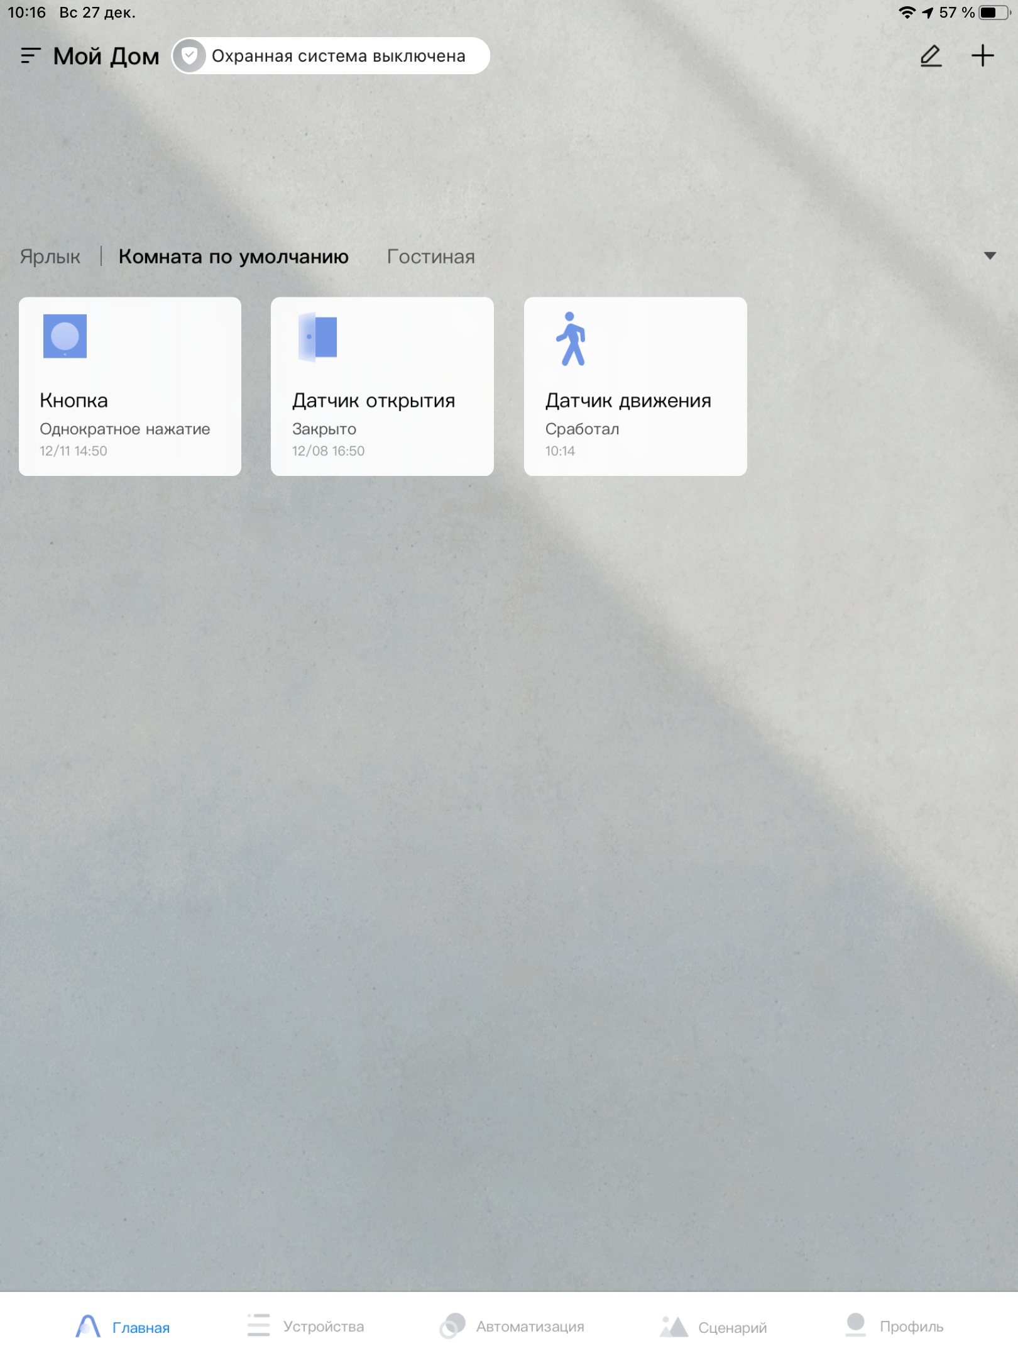
Task: Open Охранная система выключена status pill
Action: [331, 56]
